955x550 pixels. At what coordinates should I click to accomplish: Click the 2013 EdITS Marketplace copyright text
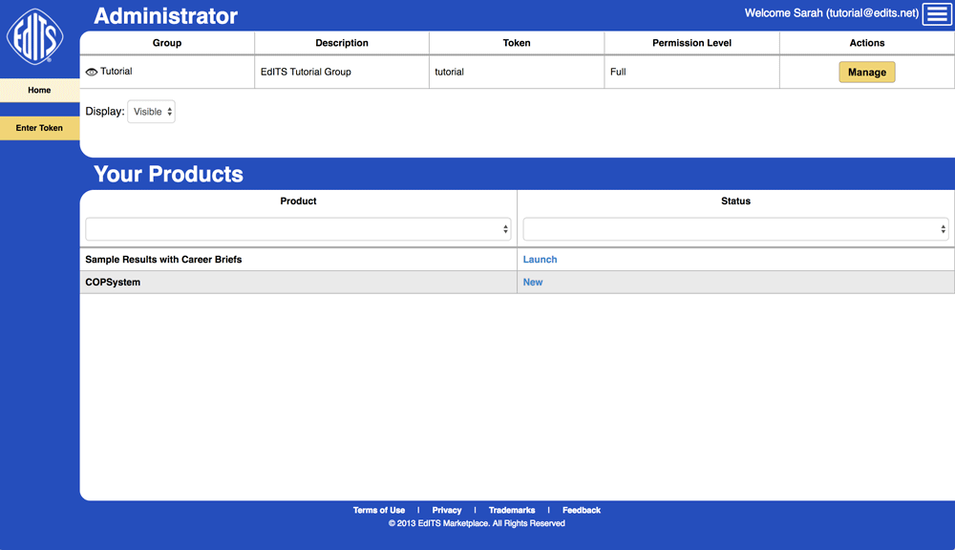pos(477,523)
